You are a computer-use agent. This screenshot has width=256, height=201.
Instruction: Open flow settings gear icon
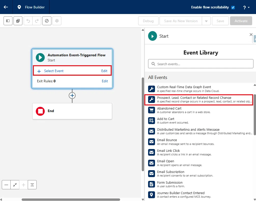(57, 21)
